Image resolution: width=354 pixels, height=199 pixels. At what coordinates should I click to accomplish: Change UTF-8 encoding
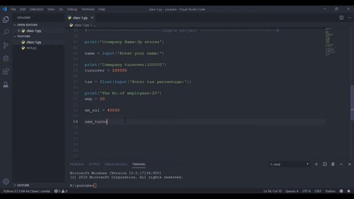306,191
